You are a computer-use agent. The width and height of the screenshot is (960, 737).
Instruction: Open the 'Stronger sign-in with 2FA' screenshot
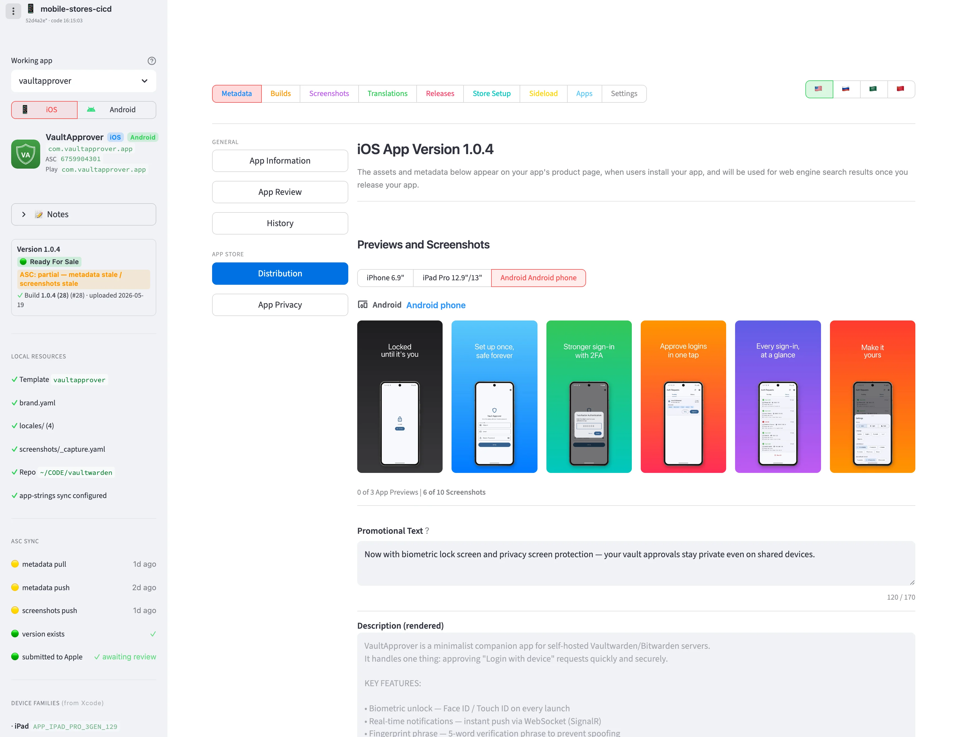click(589, 396)
